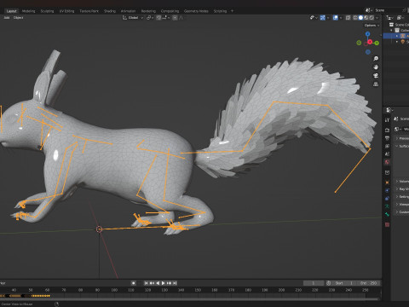The height and width of the screenshot is (307, 409).
Task: Expand the highlighted armature item in outliner
Action: [x=397, y=36]
